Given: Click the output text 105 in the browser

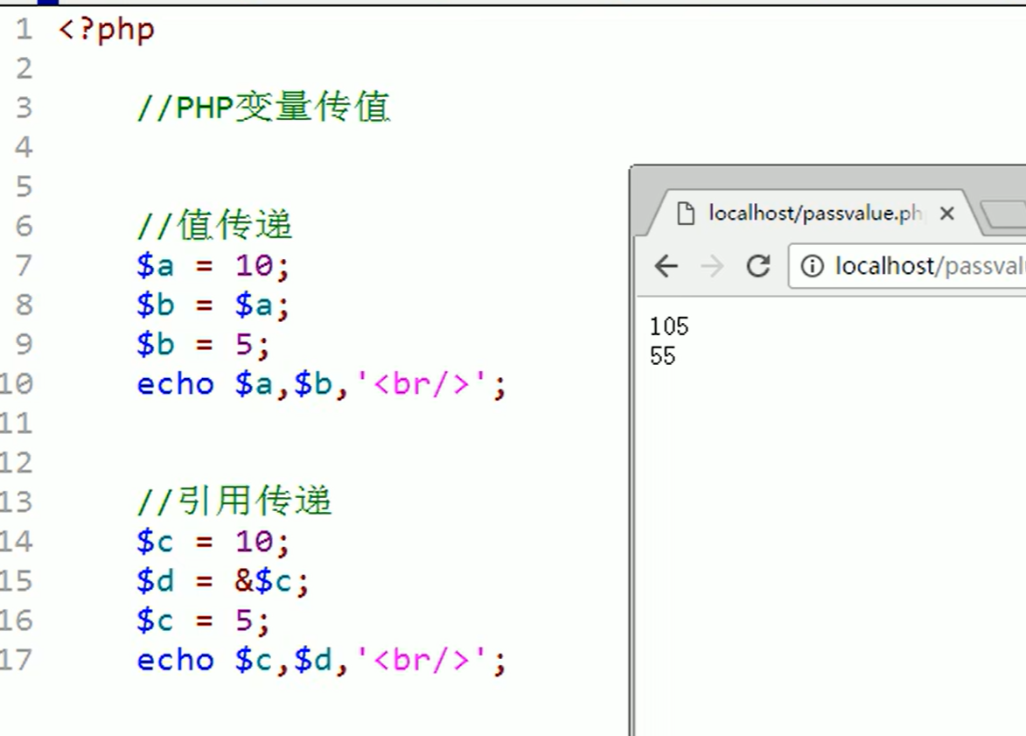Looking at the screenshot, I should 669,326.
